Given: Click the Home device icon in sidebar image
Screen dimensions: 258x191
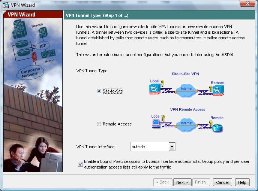Looking at the screenshot, I should pos(48,54).
